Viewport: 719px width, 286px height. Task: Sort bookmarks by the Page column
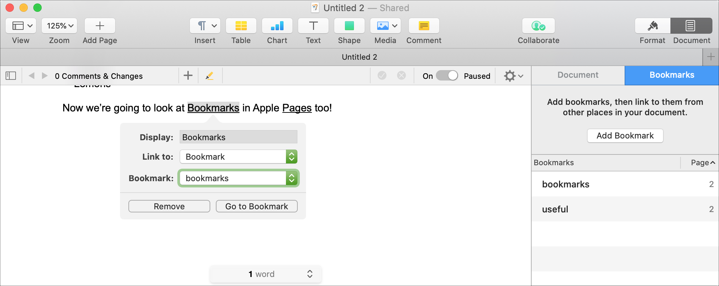pyautogui.click(x=700, y=163)
